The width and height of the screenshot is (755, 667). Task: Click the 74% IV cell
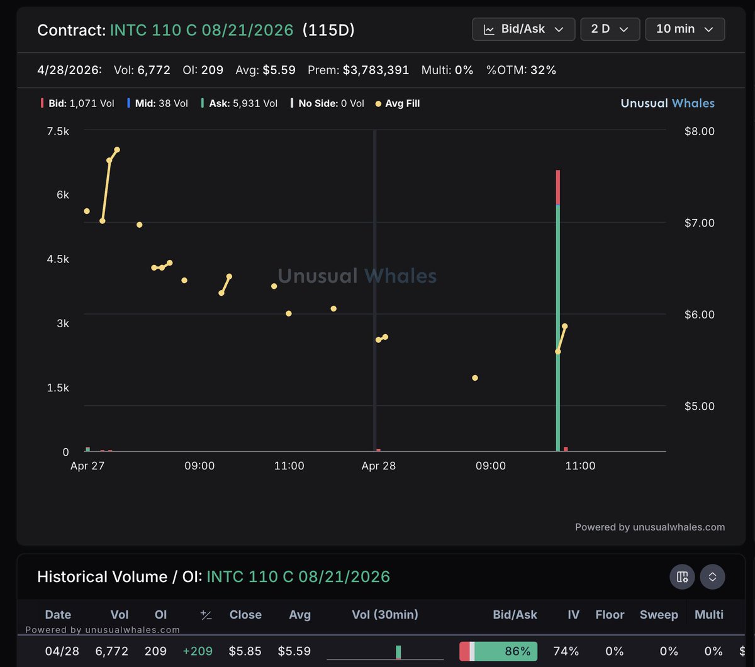[x=566, y=651]
